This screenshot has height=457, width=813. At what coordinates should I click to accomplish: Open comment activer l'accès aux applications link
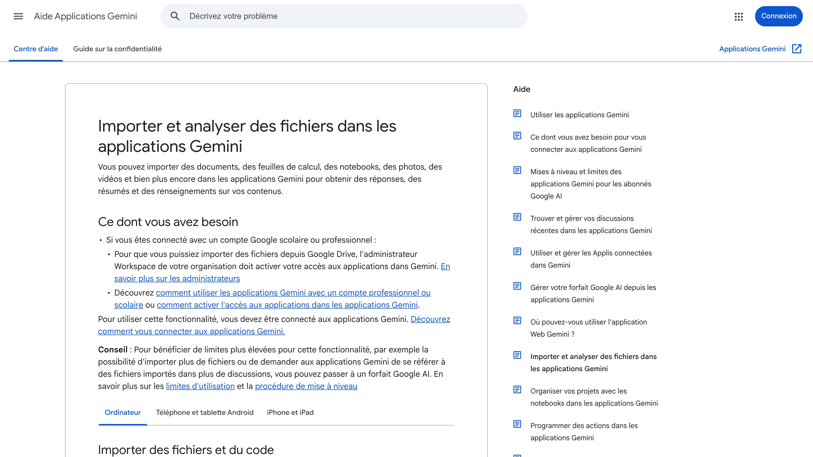[287, 305]
